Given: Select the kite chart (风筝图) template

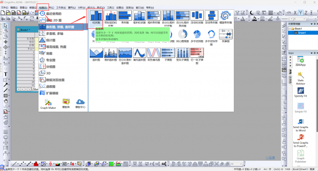Looking at the screenshot, I should [225, 36].
